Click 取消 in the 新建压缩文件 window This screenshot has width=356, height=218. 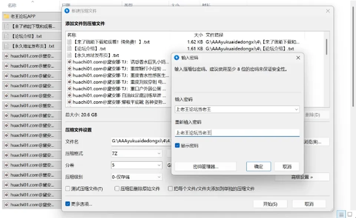point(309,204)
